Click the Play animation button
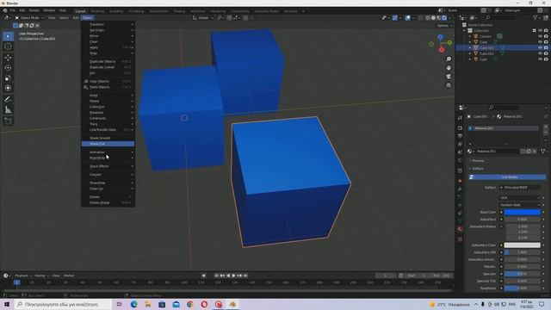This screenshot has height=310, width=551. pos(233,276)
